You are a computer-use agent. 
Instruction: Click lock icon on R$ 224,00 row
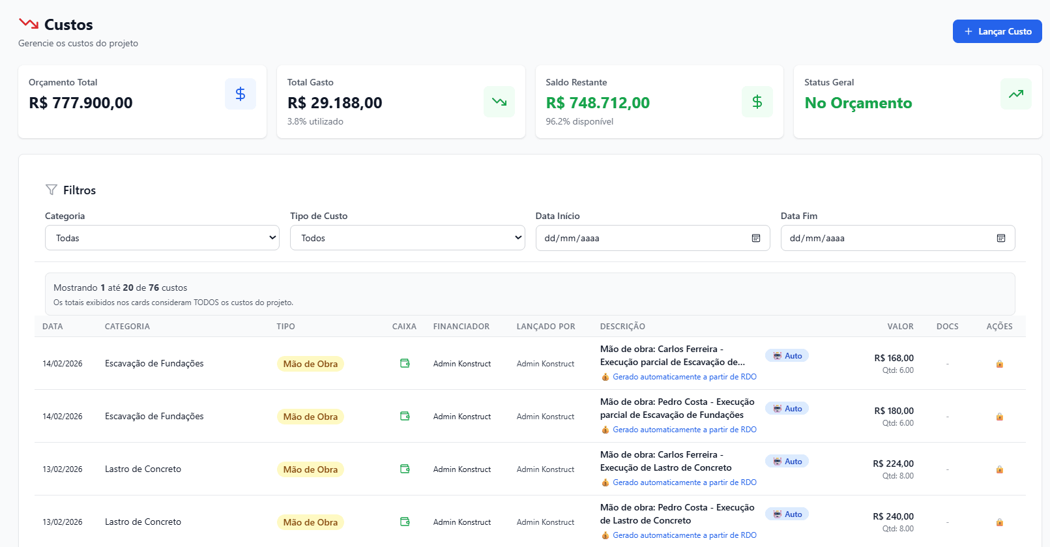(x=999, y=469)
